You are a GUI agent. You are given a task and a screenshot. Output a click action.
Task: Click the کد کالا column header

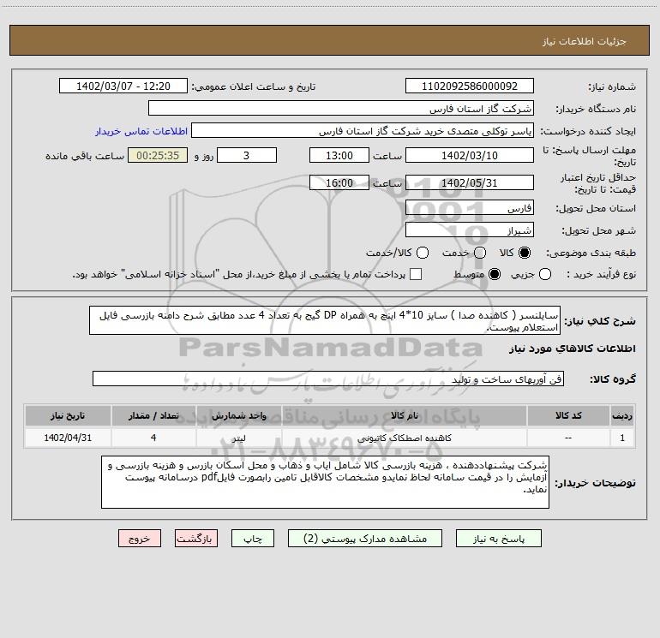568,416
